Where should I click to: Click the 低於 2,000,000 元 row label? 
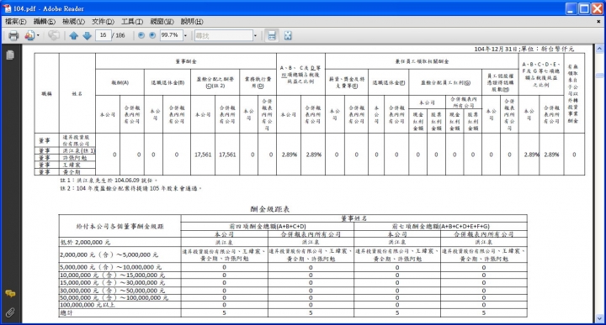85,243
